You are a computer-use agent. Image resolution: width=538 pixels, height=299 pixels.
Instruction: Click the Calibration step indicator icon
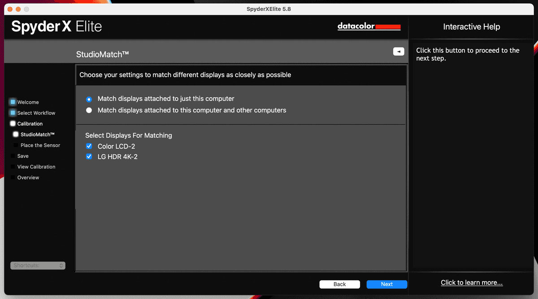point(13,124)
